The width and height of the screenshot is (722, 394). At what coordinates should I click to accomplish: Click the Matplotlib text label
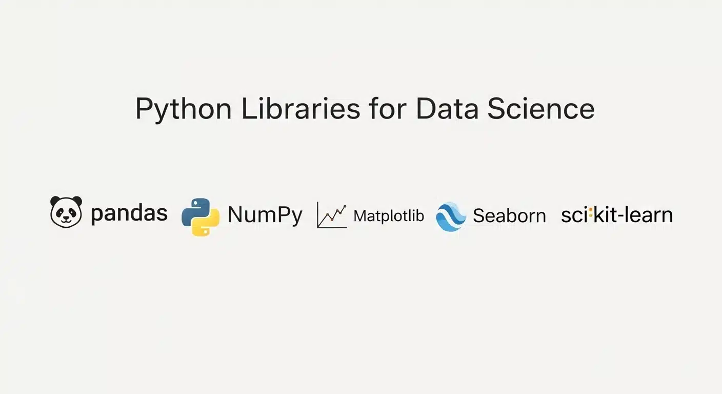click(389, 216)
